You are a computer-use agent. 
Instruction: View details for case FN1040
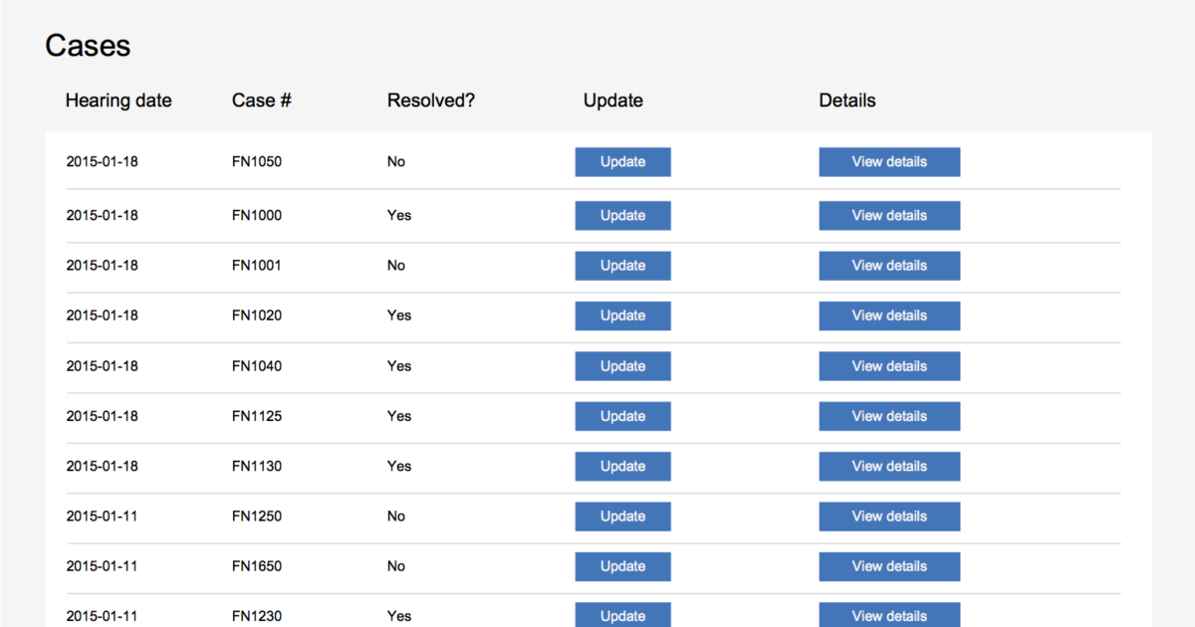coord(889,366)
